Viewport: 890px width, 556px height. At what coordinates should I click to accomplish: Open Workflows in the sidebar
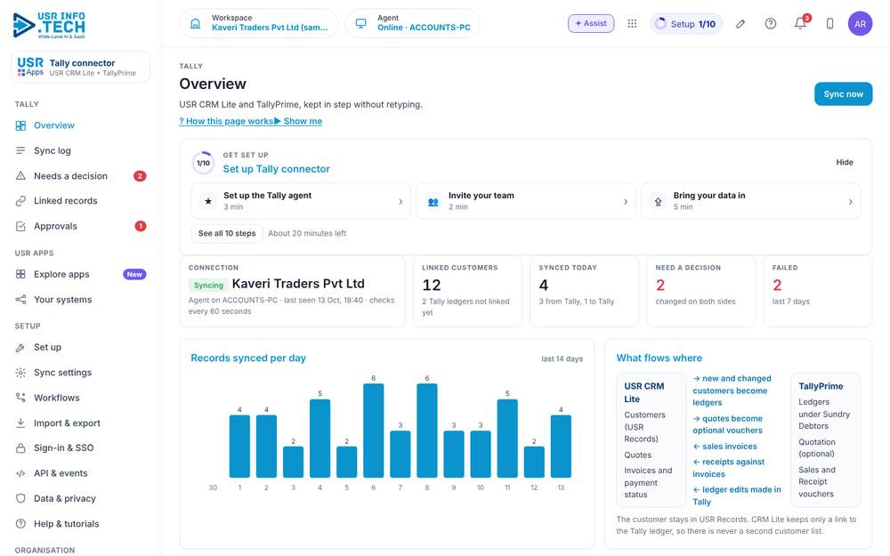[x=81, y=398]
